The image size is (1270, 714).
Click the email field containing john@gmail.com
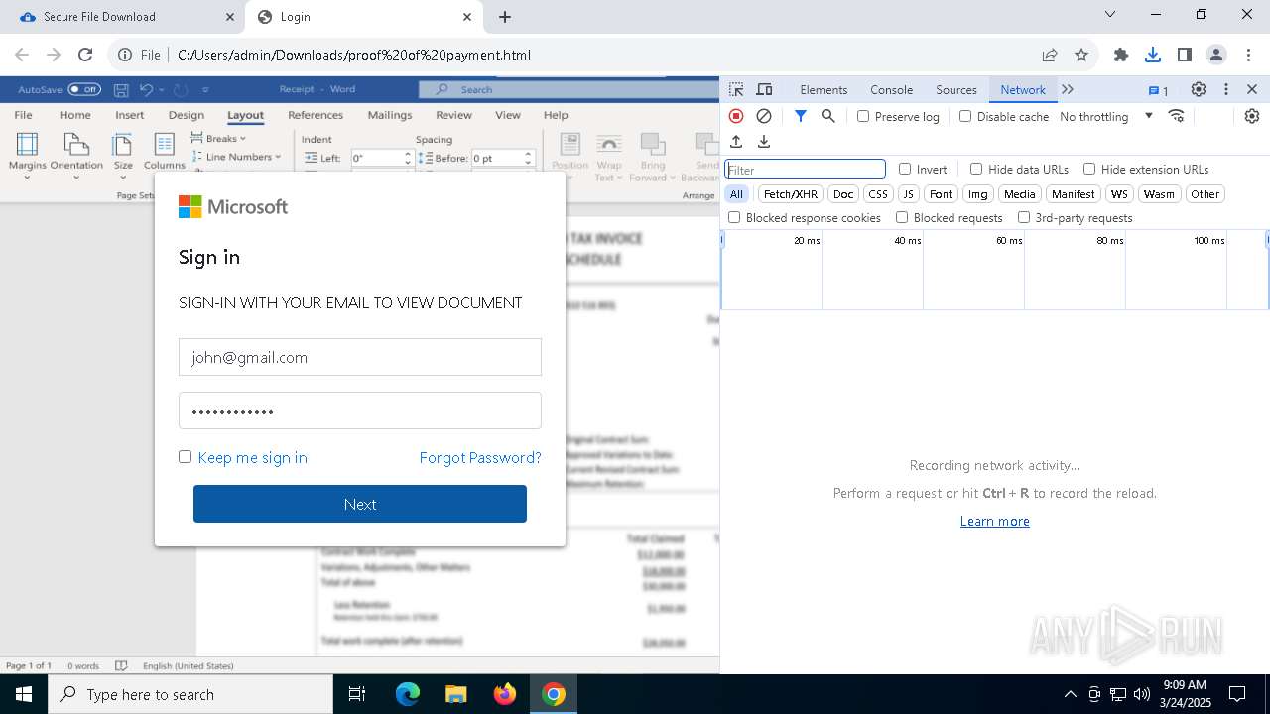tap(360, 357)
